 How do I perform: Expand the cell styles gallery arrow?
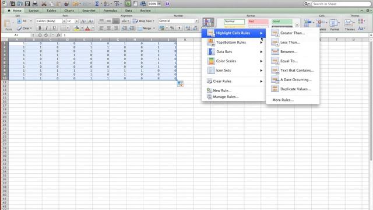click(x=297, y=24)
